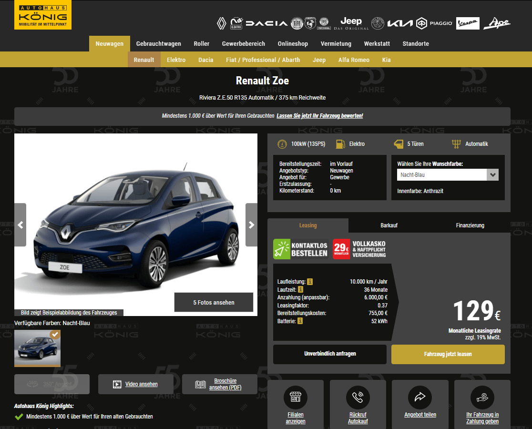Show previous car photo with left arrow
Viewport: 532px width, 429px height.
[x=20, y=225]
